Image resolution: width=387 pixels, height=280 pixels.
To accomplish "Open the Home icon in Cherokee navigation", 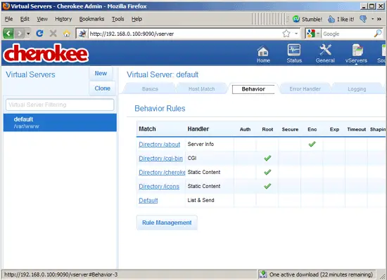I will pos(263,51).
